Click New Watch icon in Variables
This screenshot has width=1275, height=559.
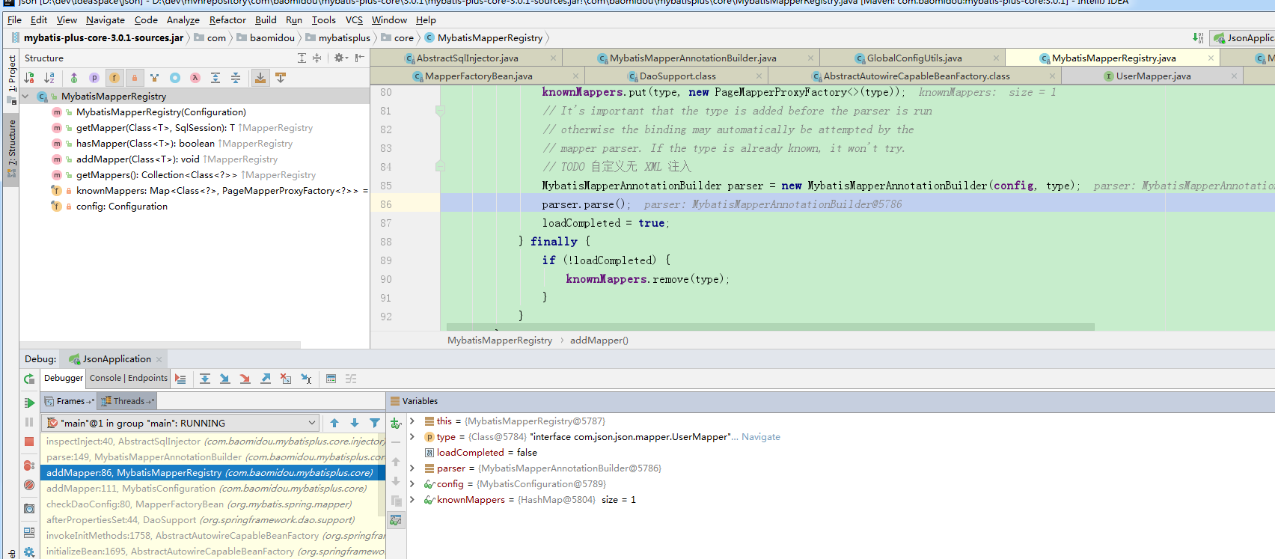[x=396, y=424]
